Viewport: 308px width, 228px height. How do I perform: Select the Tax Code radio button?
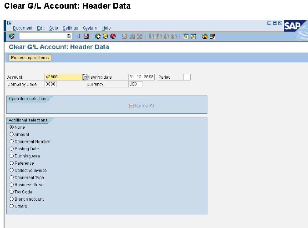point(11,192)
